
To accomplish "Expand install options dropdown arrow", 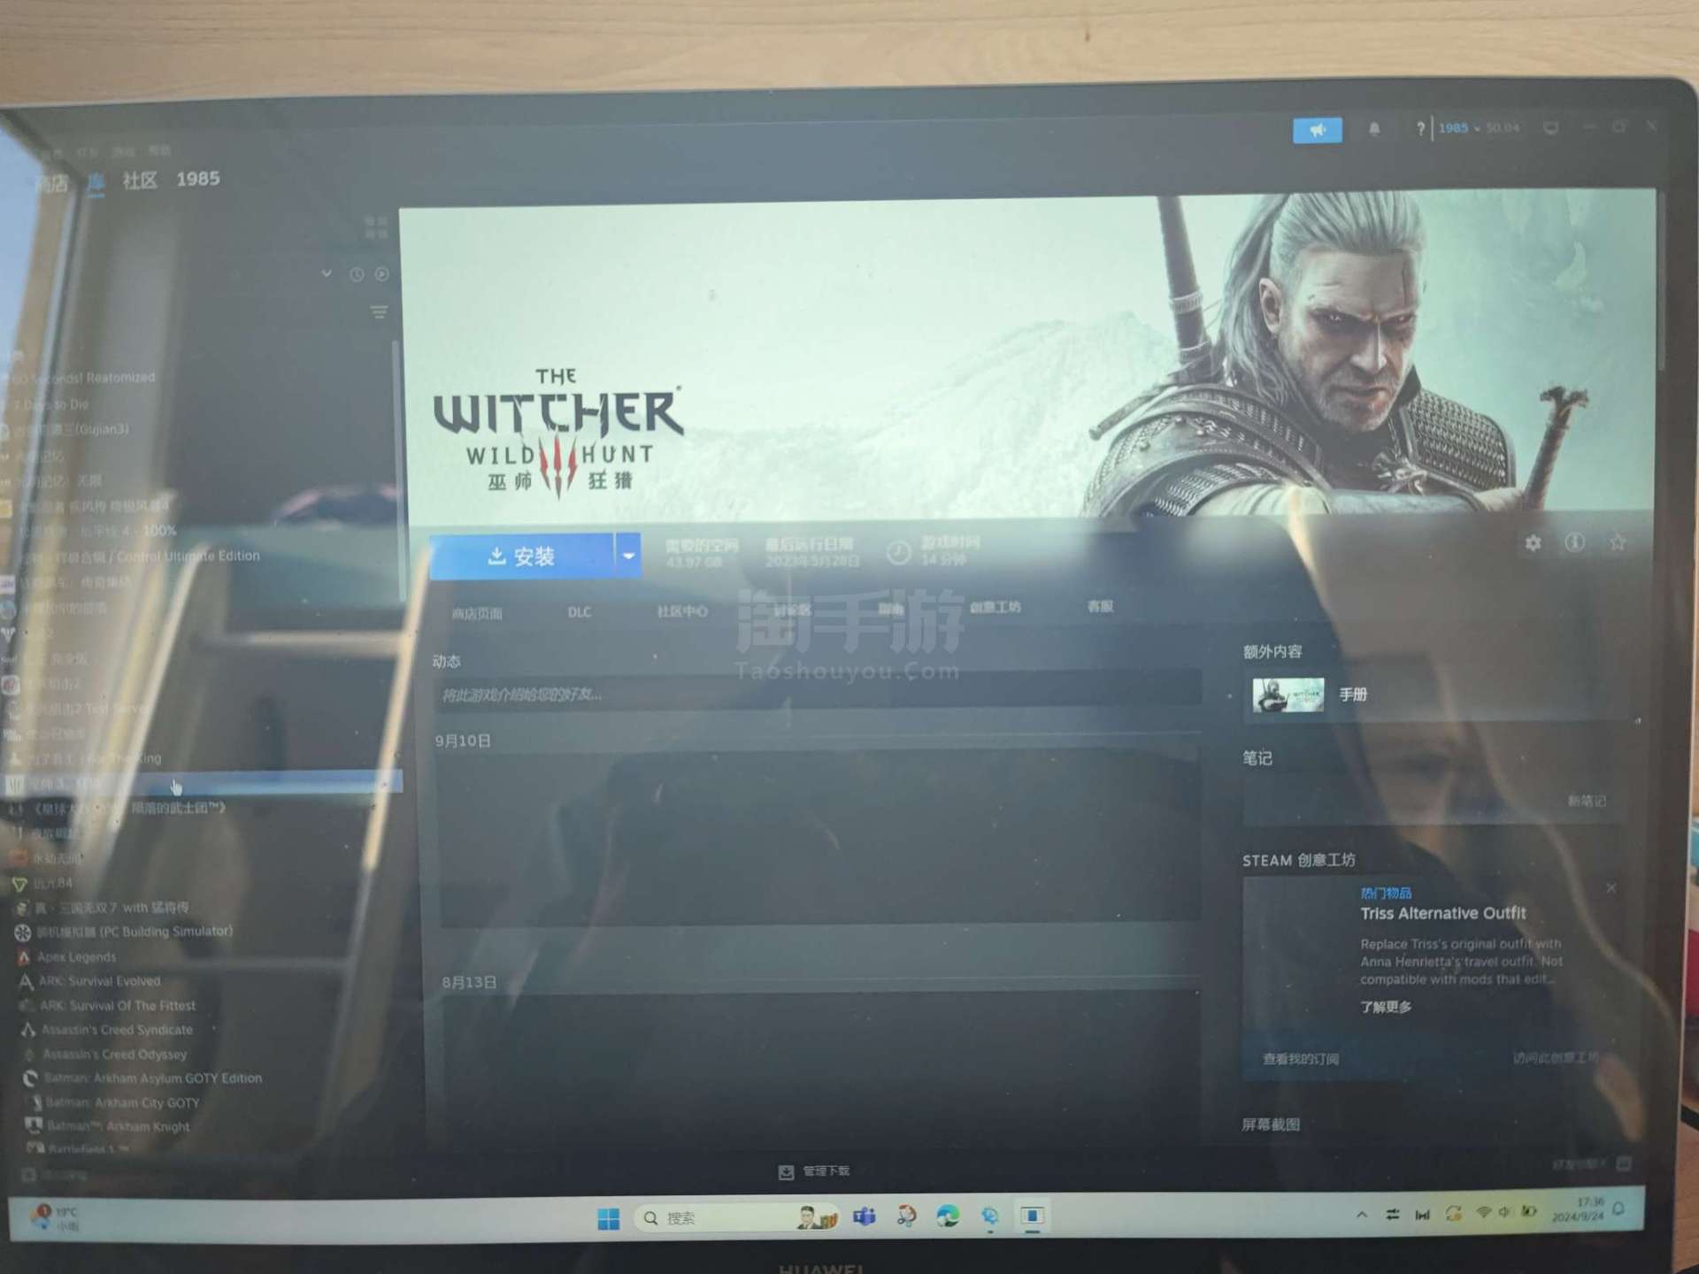I will [x=628, y=556].
